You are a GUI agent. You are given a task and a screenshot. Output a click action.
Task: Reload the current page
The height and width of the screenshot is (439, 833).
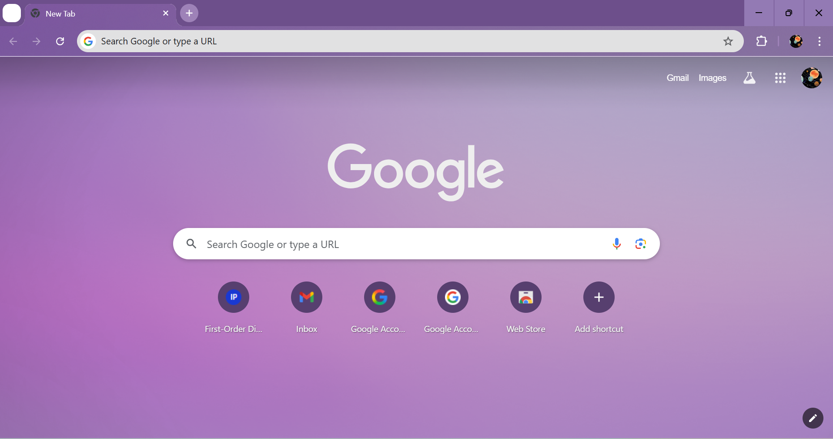coord(60,41)
